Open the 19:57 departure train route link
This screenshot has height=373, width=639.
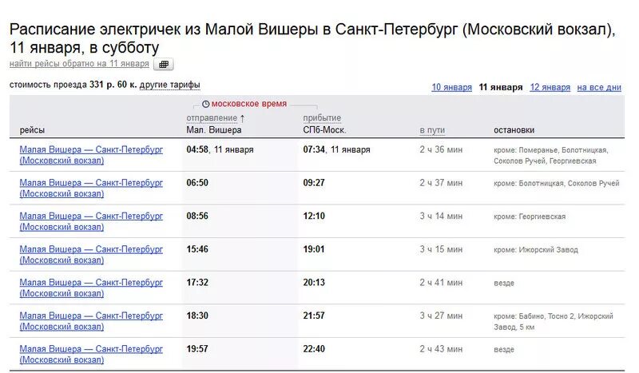(x=91, y=355)
